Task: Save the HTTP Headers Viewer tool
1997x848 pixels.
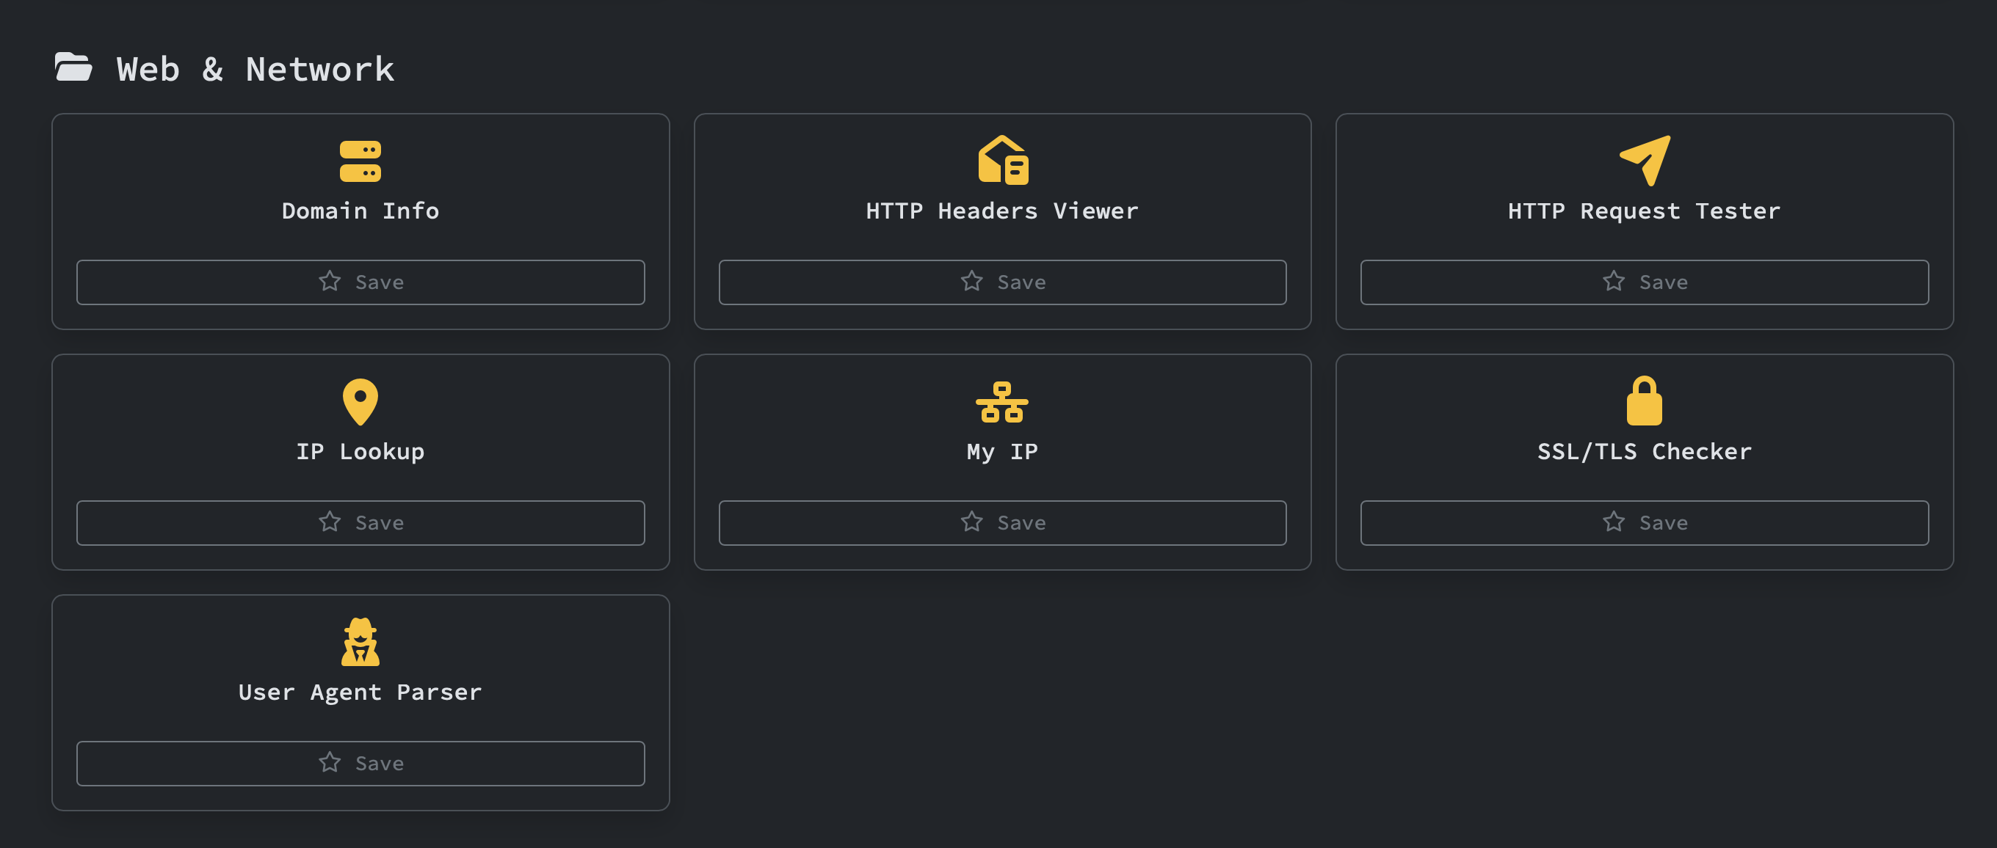Action: click(x=1002, y=282)
